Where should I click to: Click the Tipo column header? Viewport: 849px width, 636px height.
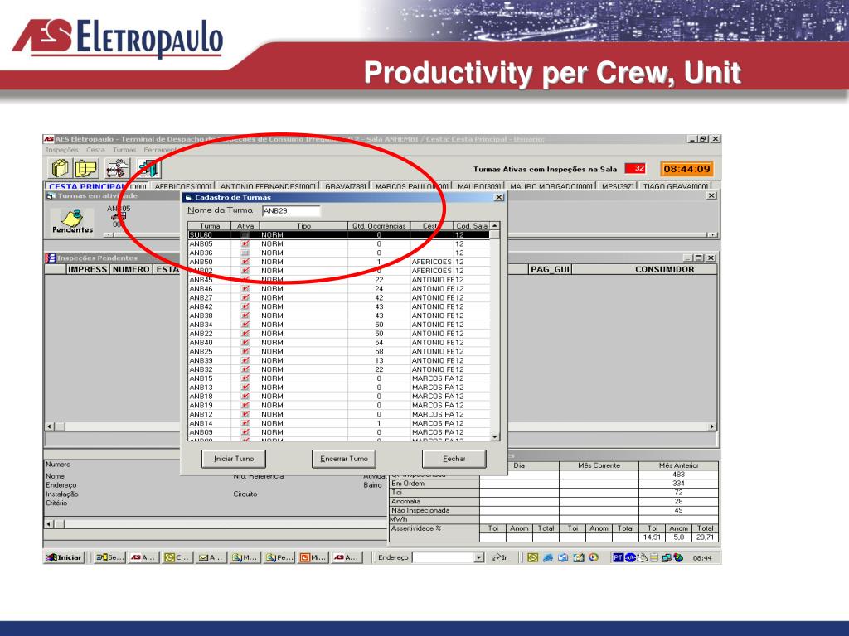pyautogui.click(x=303, y=226)
